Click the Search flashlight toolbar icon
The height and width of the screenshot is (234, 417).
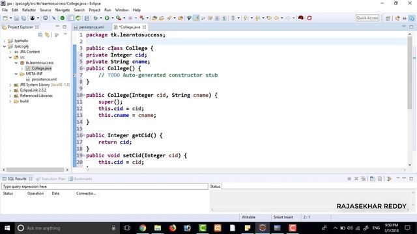click(x=169, y=18)
